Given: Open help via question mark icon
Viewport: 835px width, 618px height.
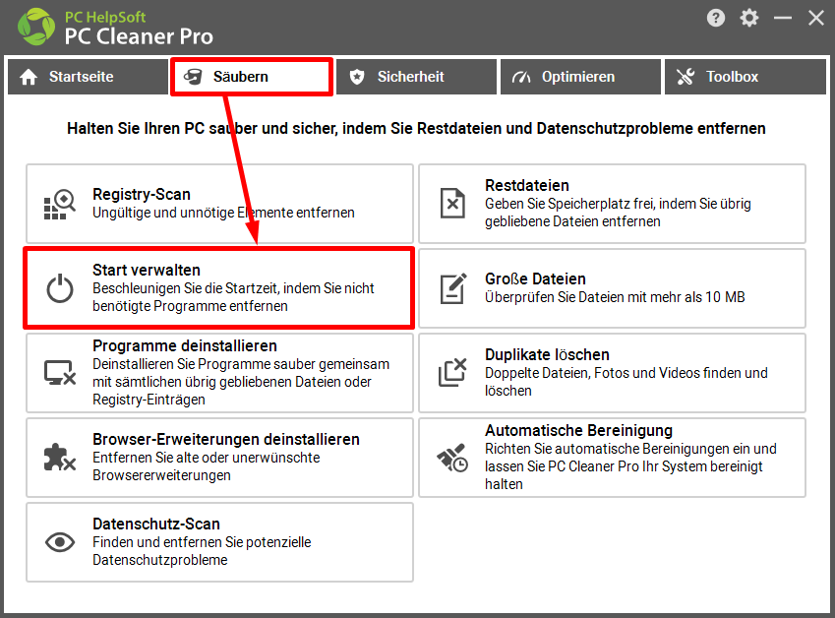Looking at the screenshot, I should [x=716, y=18].
